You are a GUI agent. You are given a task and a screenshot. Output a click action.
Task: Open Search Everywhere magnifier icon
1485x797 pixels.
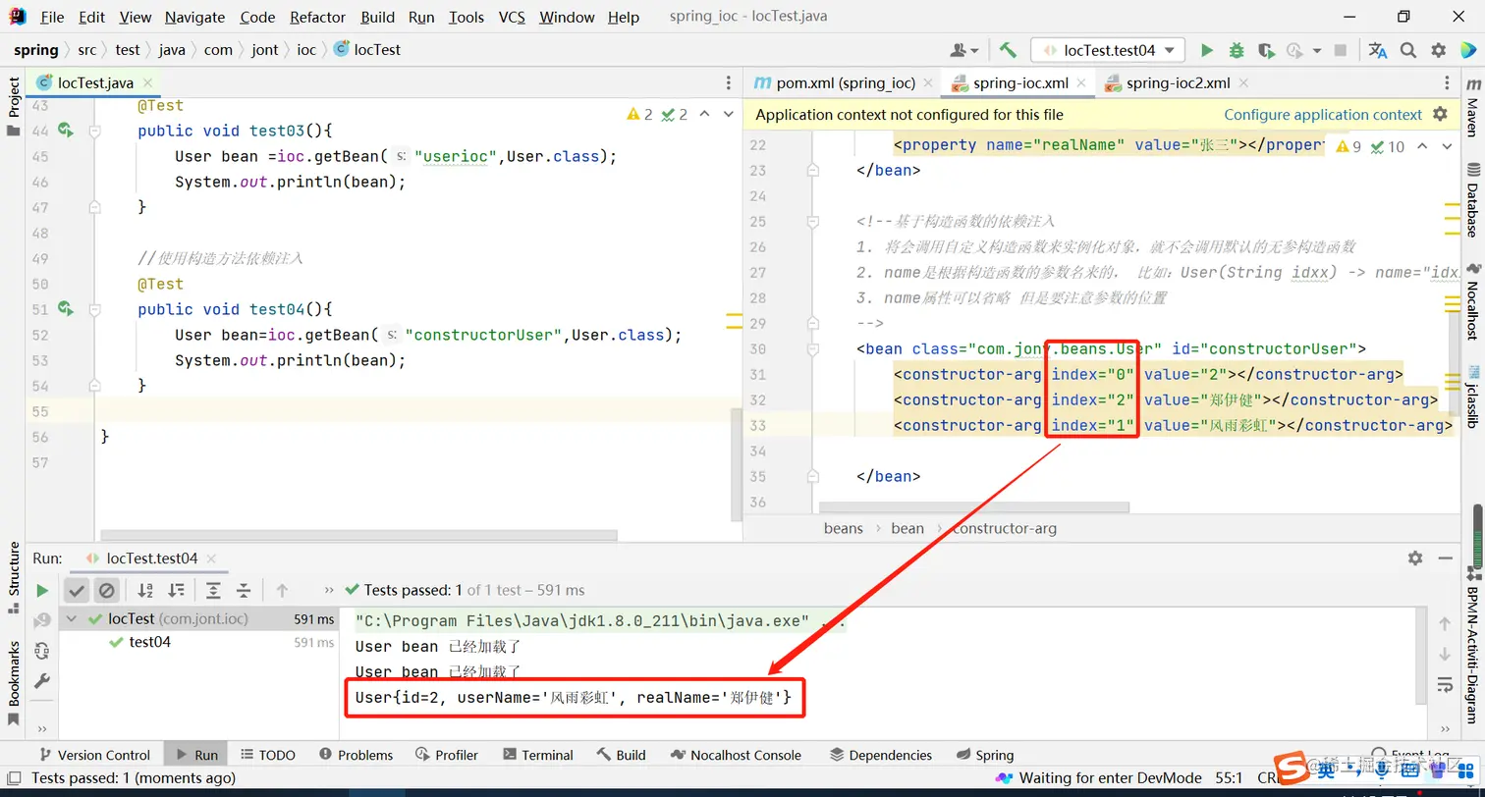coord(1408,50)
